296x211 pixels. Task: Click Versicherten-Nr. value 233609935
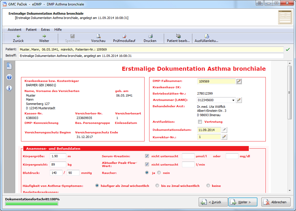coord(84,118)
